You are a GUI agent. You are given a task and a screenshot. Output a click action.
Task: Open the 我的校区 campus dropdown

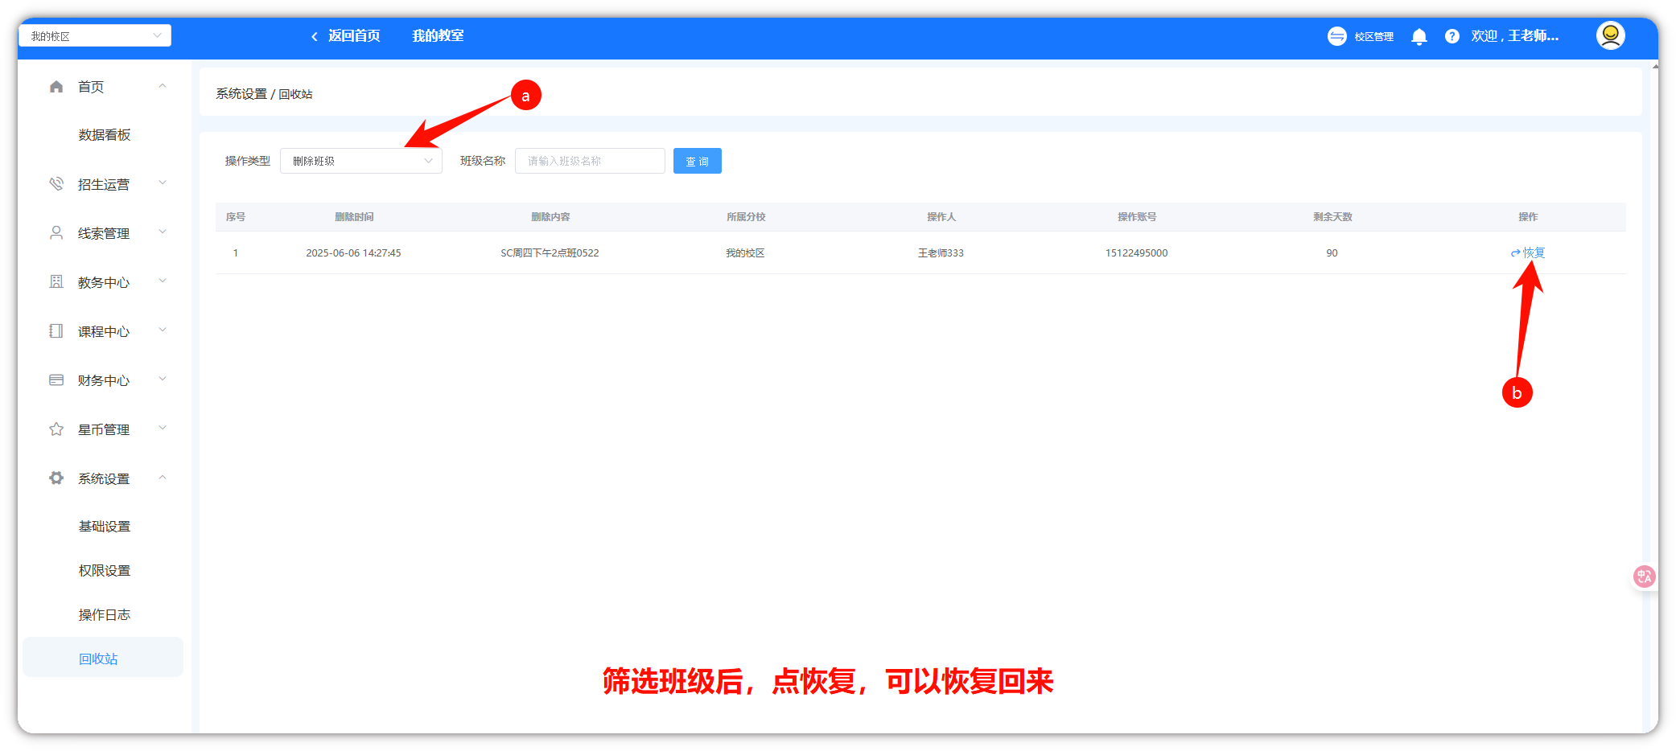click(95, 36)
